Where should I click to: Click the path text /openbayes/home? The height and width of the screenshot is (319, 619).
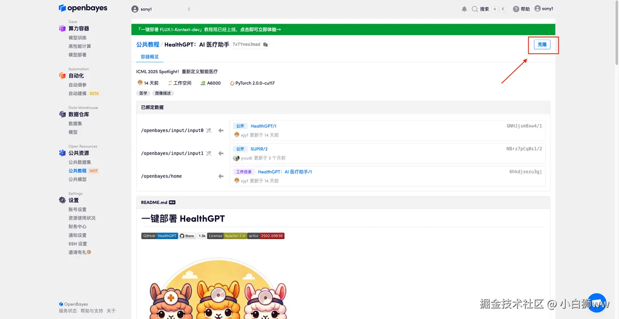(x=161, y=176)
